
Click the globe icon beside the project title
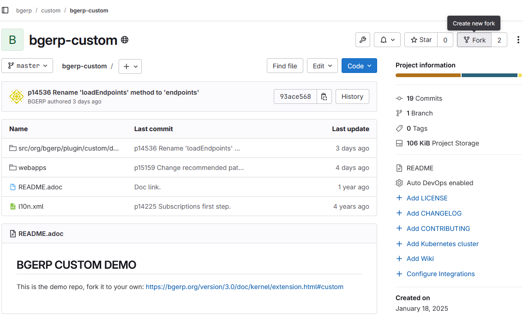[124, 40]
